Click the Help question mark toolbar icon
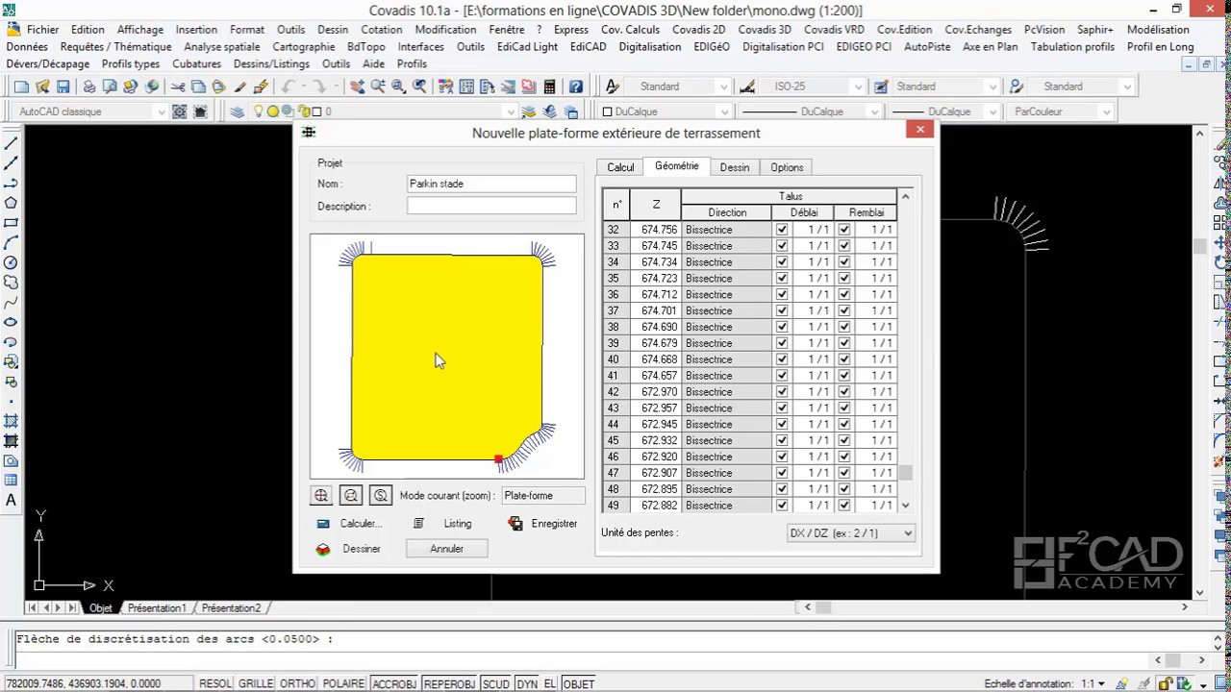 (x=575, y=86)
